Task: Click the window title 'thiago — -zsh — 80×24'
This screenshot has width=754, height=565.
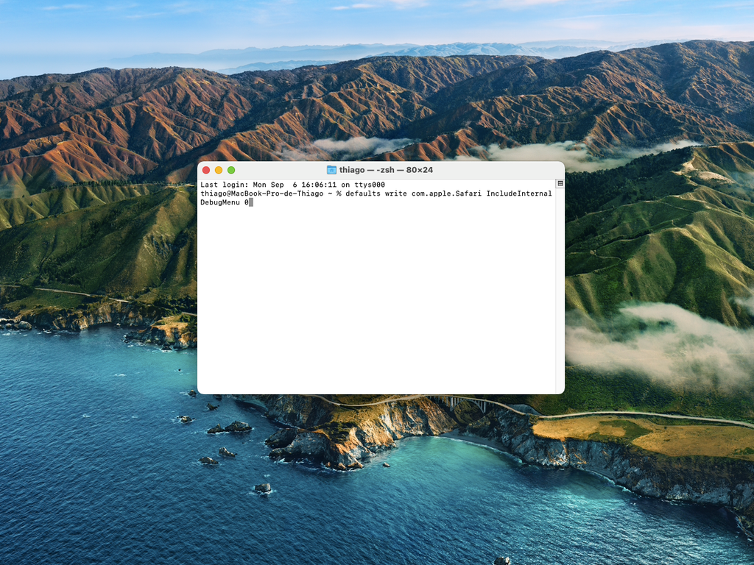Action: pos(386,170)
